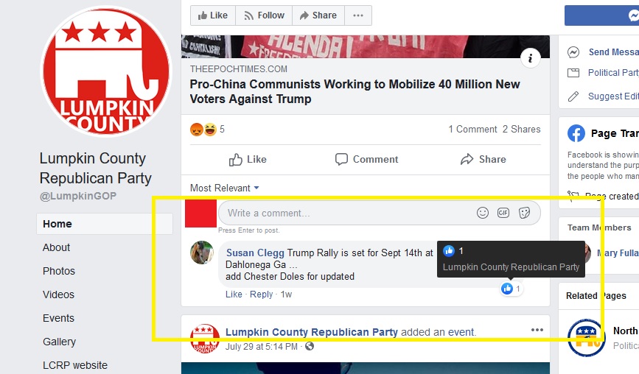
Task: Open the sticker picker icon
Action: pos(525,213)
